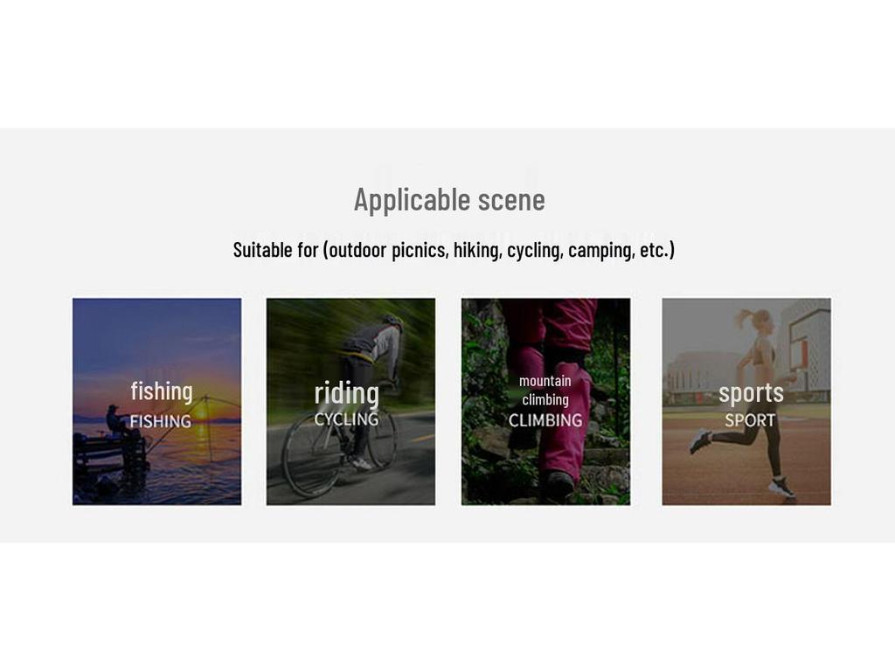Select the lowercase 'riding' label

coord(346,394)
